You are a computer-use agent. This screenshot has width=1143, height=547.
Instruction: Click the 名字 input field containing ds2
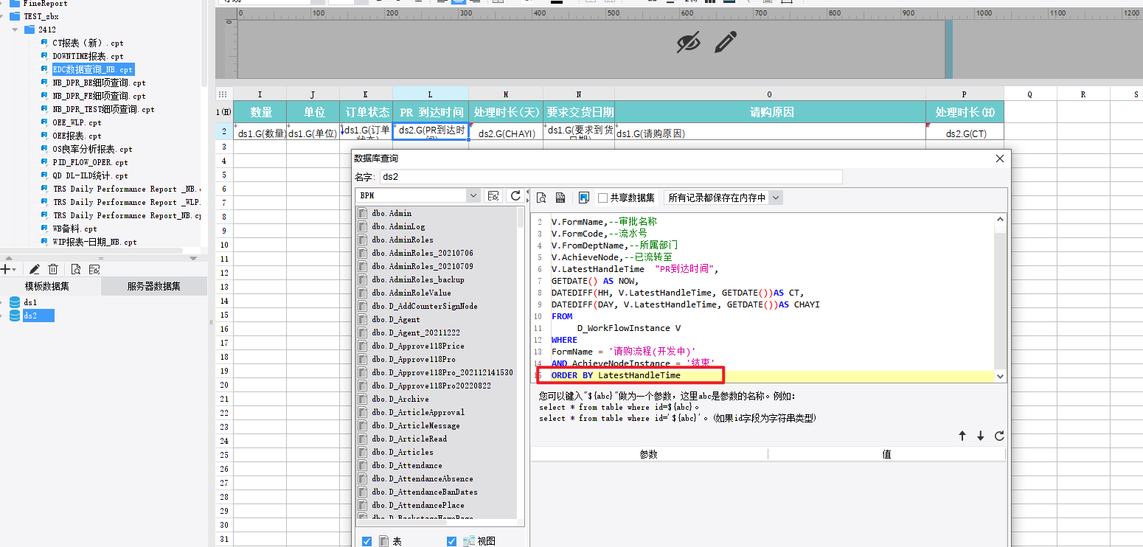tap(611, 177)
